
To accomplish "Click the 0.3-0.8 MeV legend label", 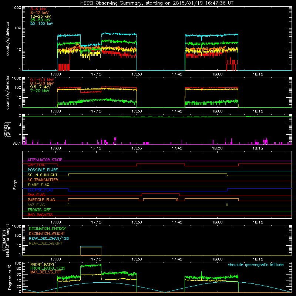I will click(x=42, y=83).
